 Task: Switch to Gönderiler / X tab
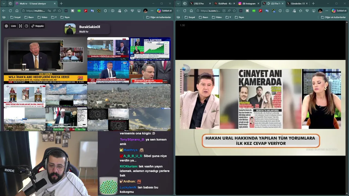point(297,4)
